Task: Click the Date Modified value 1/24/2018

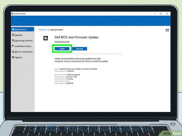Action: [69, 83]
